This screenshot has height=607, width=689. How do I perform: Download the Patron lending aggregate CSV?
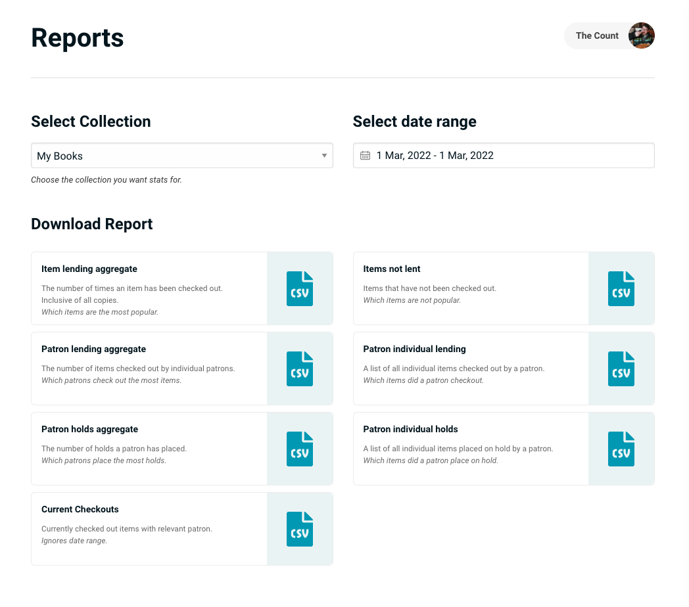point(300,369)
